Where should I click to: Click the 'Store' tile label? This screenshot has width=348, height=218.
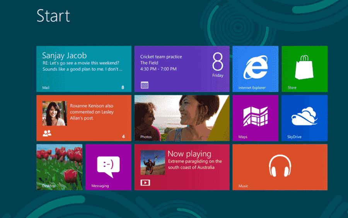click(x=292, y=88)
